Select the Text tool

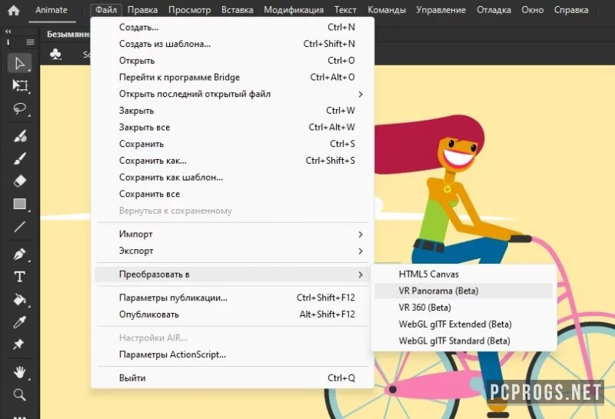[20, 277]
